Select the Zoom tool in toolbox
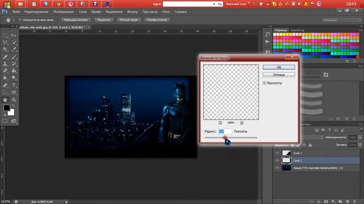Image resolution: width=364 pixels, height=204 pixels. [14, 100]
